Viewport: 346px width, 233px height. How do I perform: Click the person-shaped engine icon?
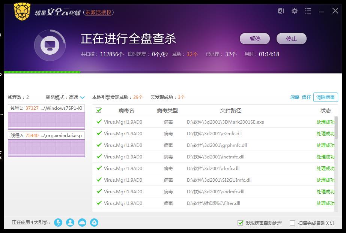click(x=70, y=223)
